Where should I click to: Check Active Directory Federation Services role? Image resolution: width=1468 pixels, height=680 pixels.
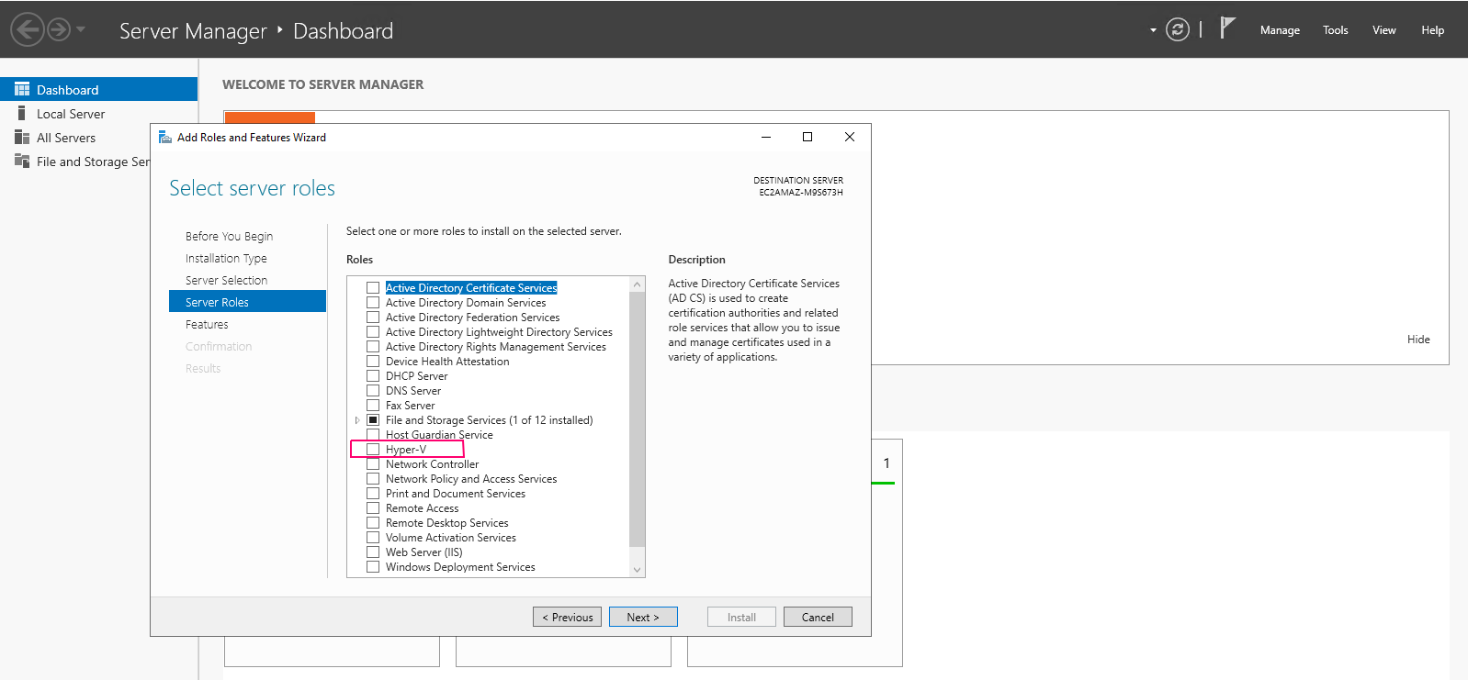[373, 318]
